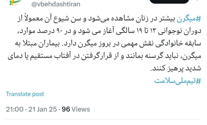Select the word Views in footer

click(x=81, y=109)
